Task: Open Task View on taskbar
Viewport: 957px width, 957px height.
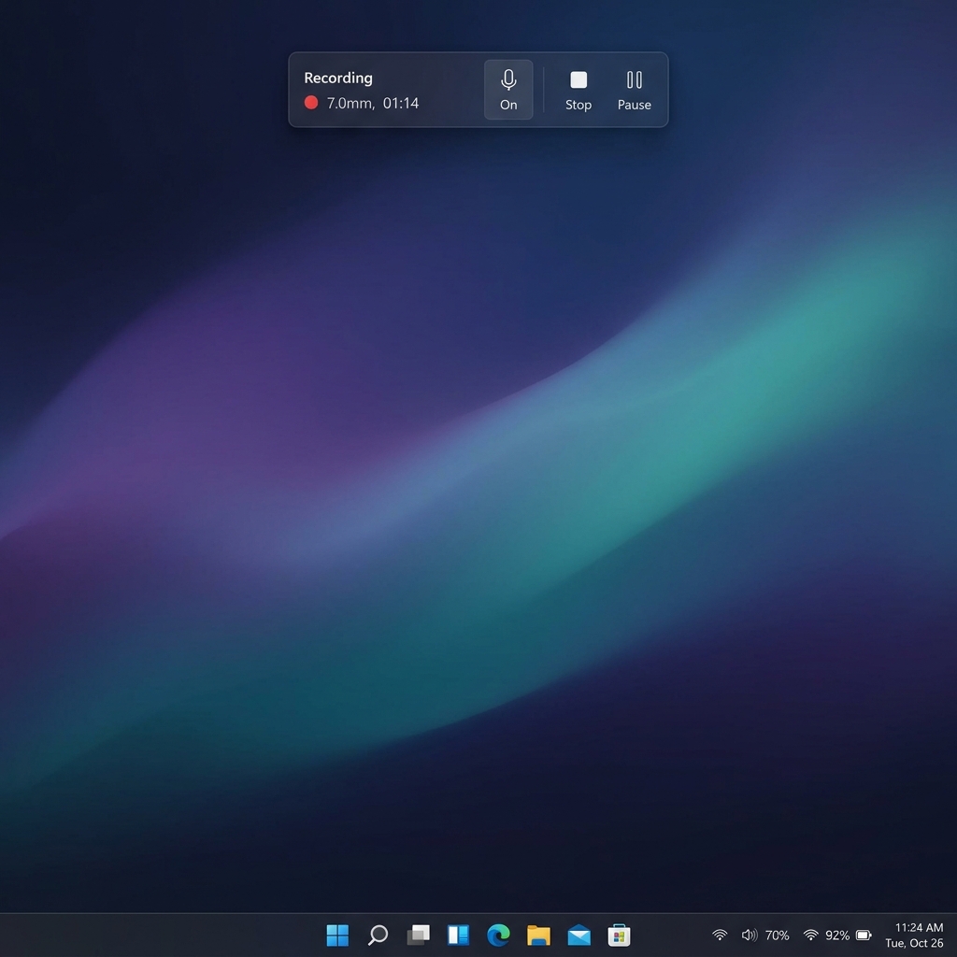Action: (x=418, y=935)
